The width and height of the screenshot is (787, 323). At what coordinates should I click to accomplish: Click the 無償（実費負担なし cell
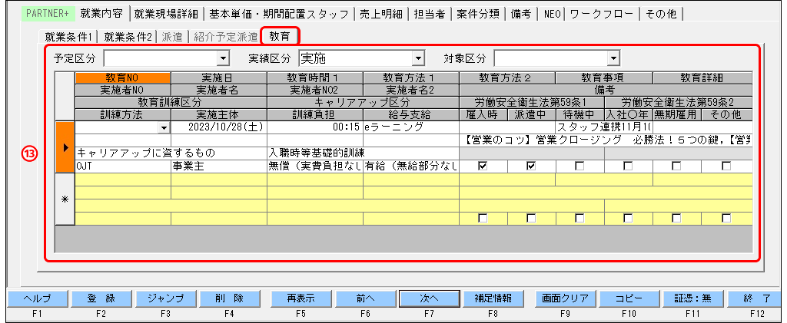pos(315,166)
